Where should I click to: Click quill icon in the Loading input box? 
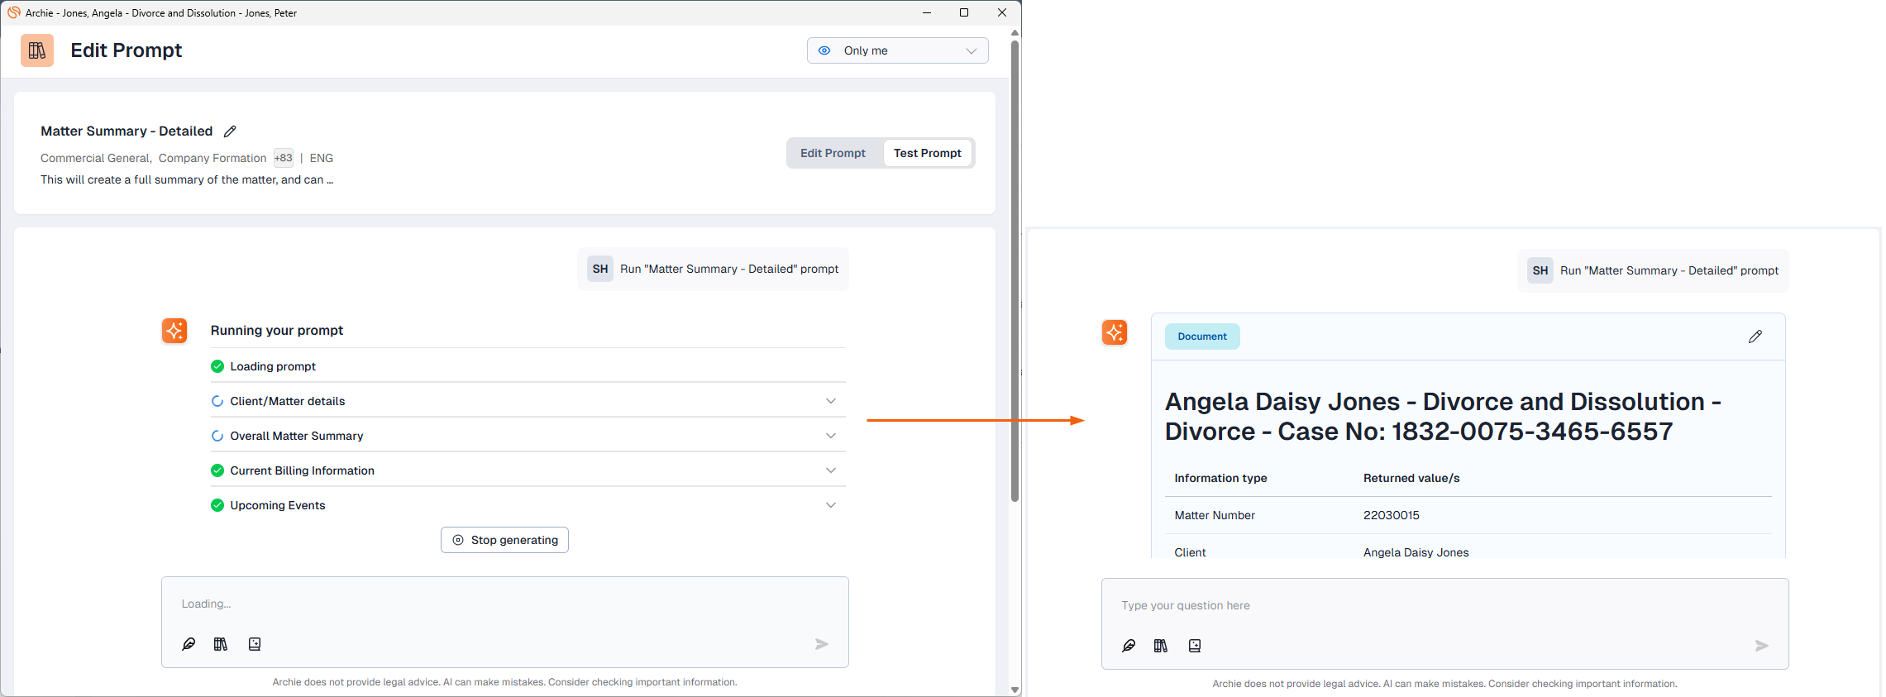coord(189,644)
